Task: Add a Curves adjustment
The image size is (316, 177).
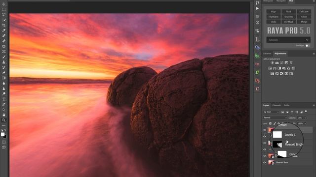Action: click(281, 63)
